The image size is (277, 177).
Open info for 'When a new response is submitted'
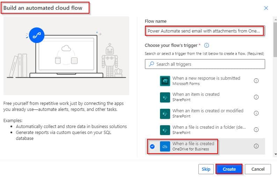pos(256,81)
